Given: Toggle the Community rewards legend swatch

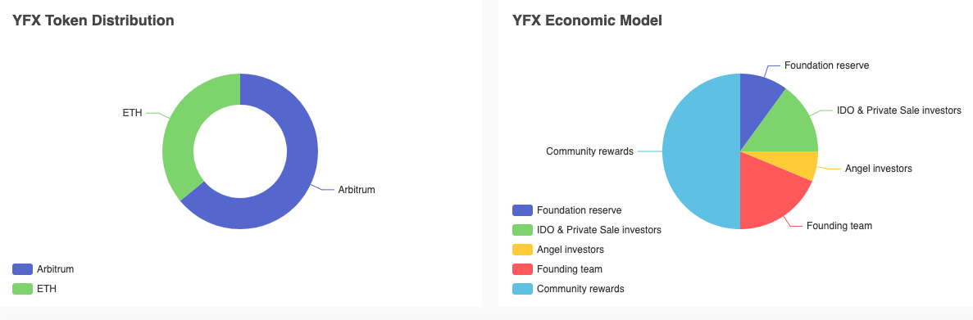Looking at the screenshot, I should tap(522, 288).
